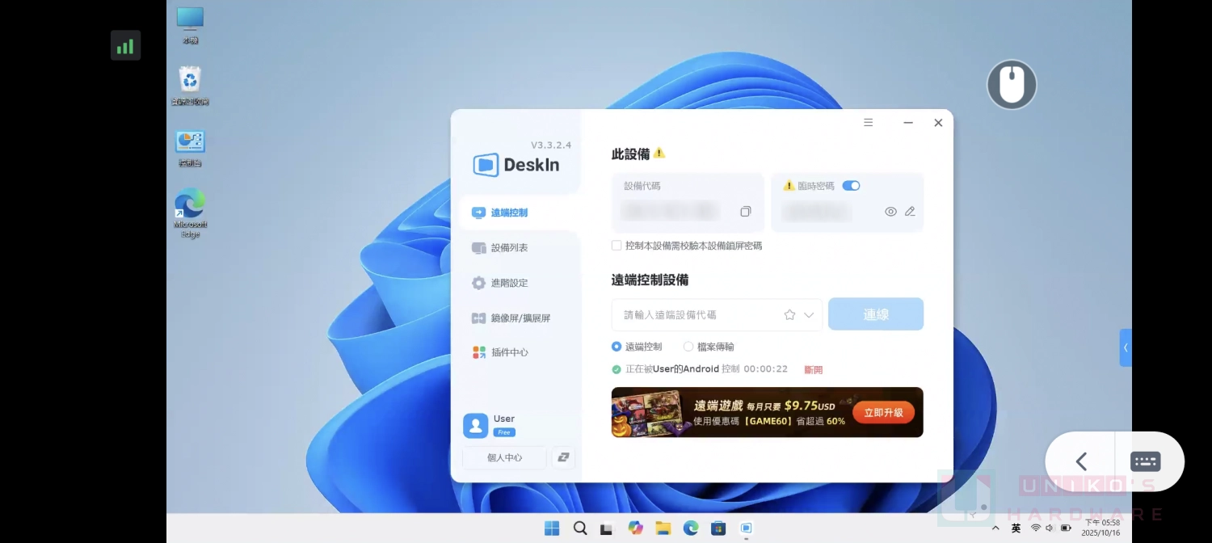Screen dimensions: 1212x543
Task: Expand the recent device codes dropdown
Action: 807,314
